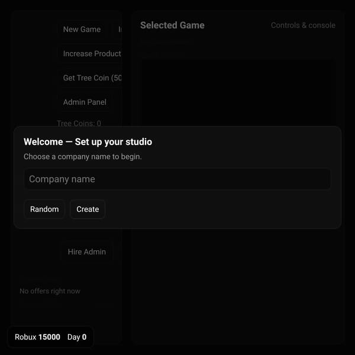
Task: Click the Day 0 counter
Action: coord(77,337)
